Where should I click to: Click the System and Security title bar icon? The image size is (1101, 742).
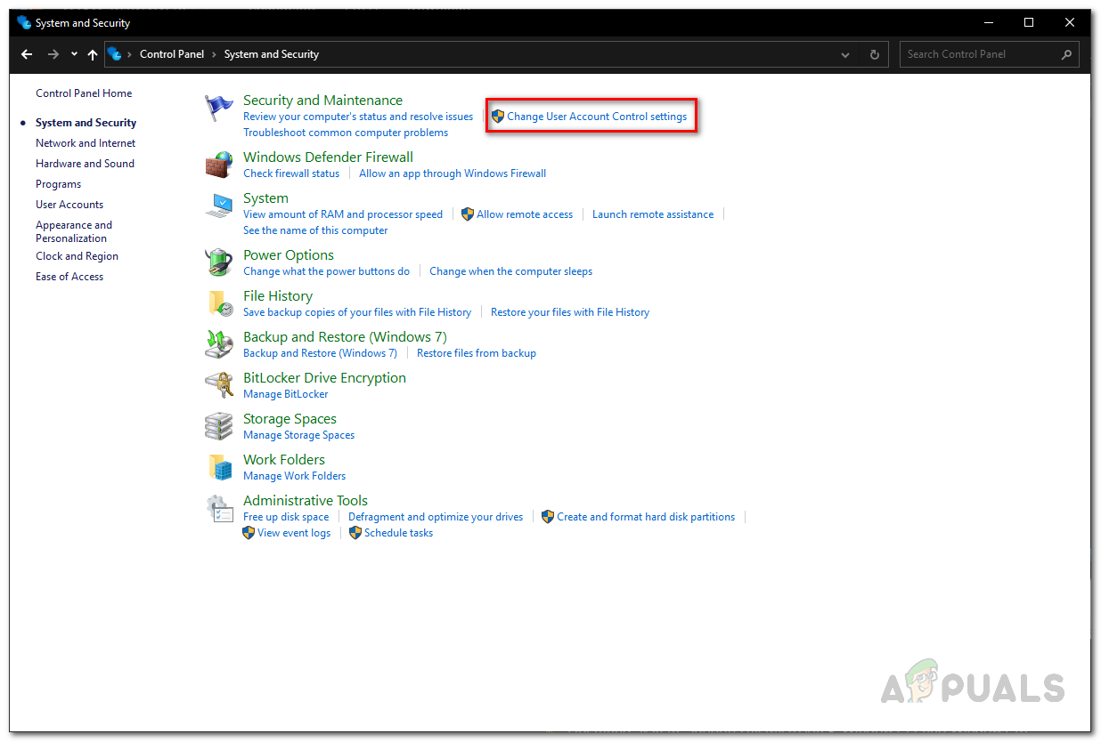coord(24,22)
